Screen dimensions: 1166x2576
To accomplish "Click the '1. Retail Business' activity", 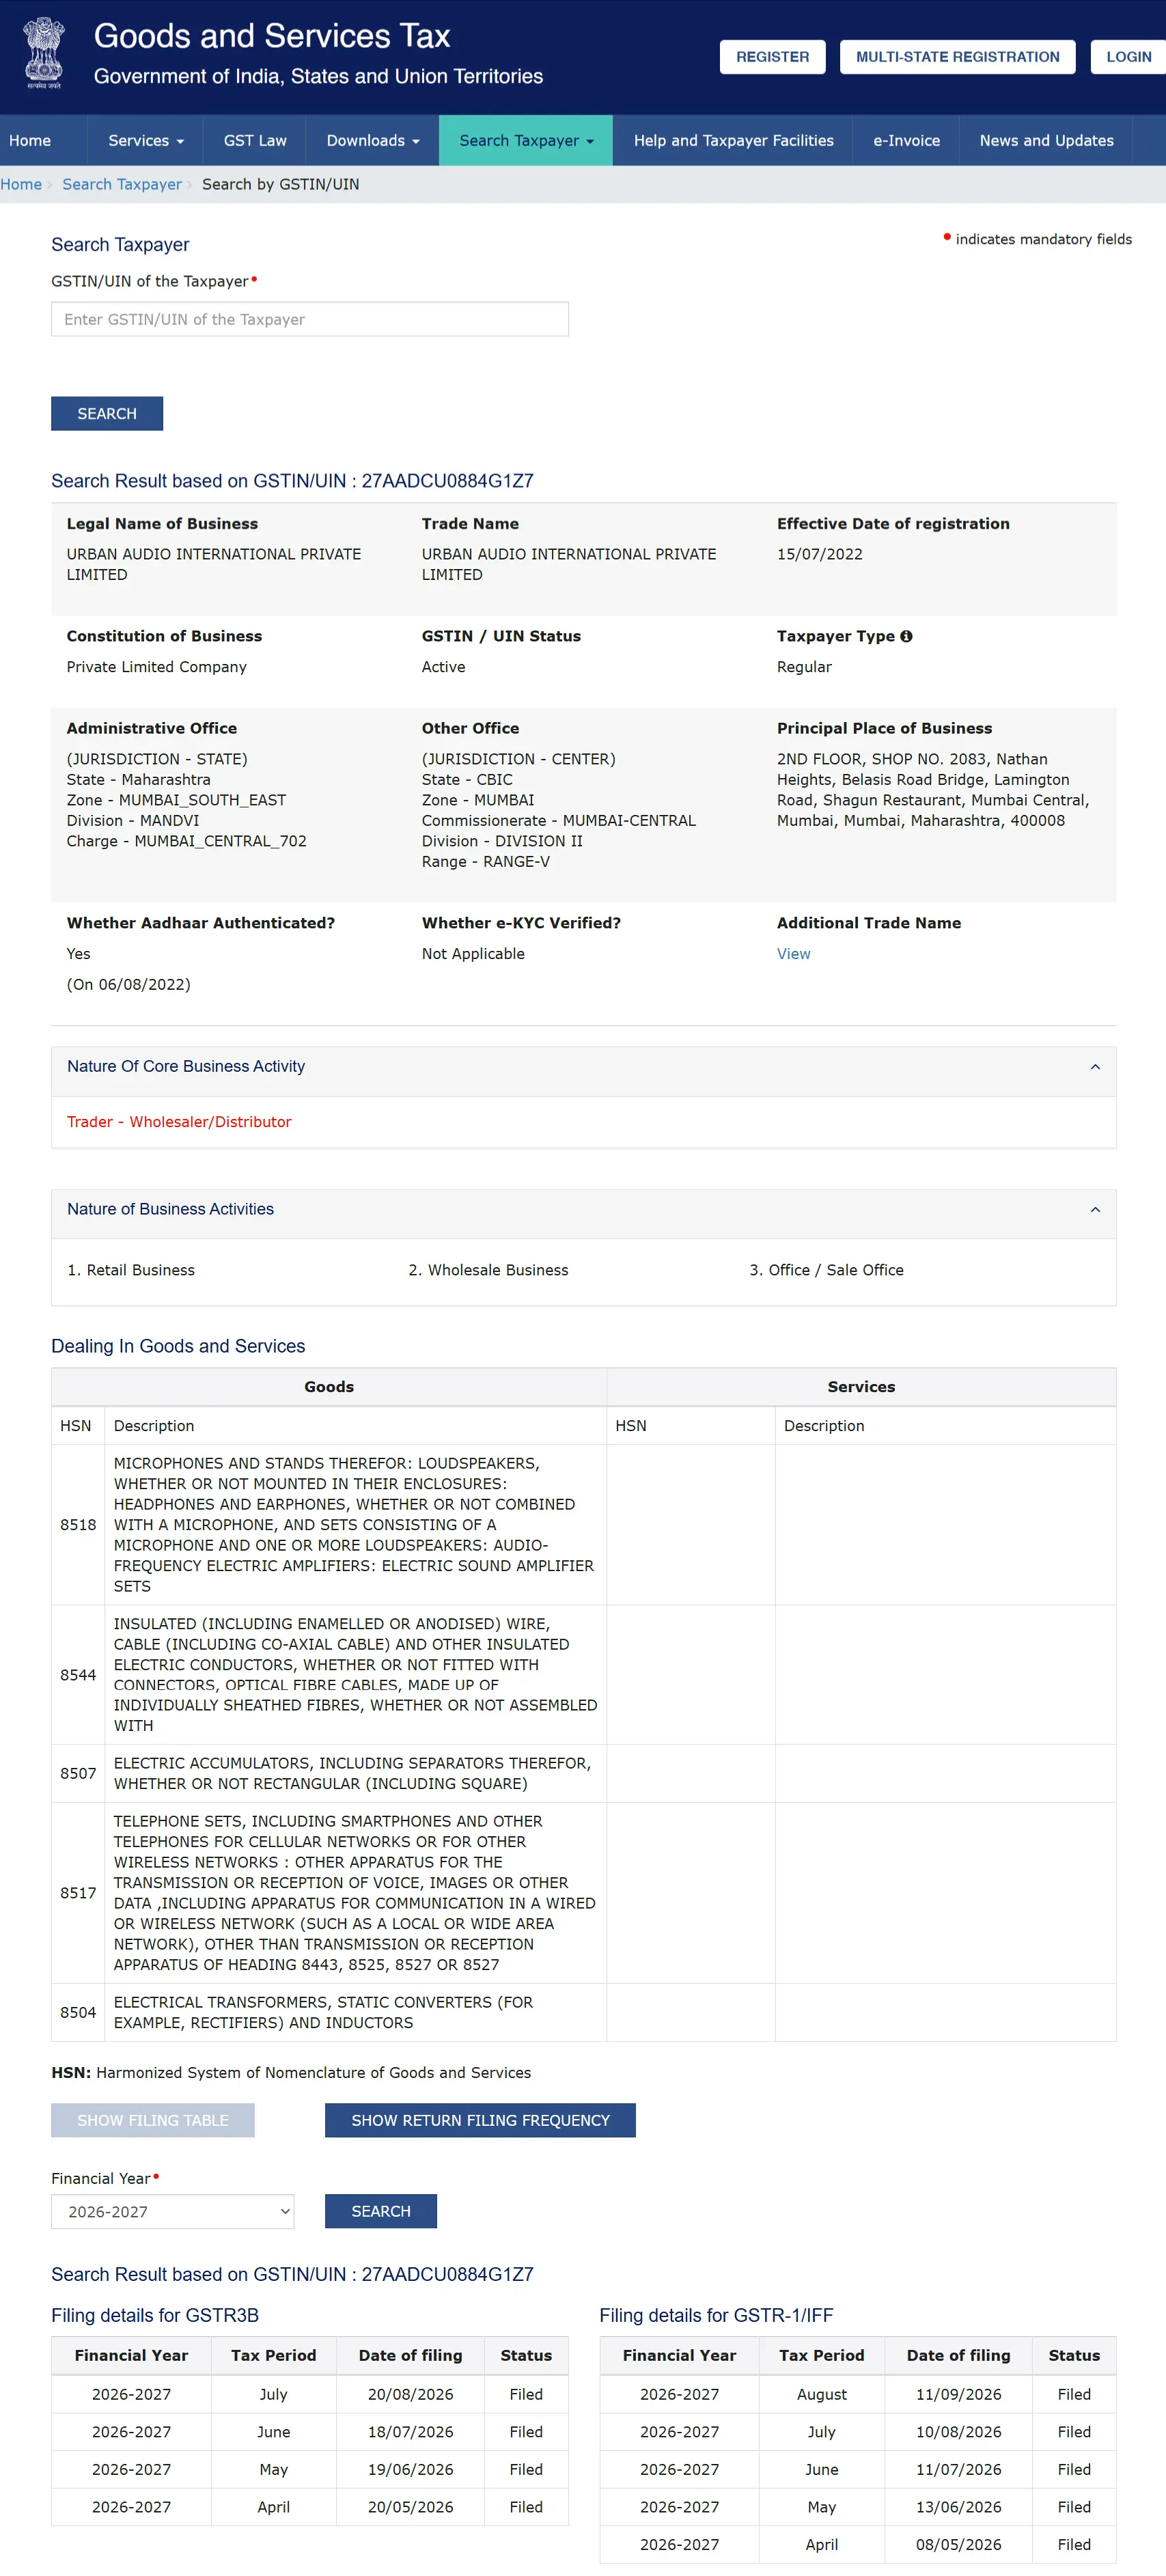I will pyautogui.click(x=131, y=1270).
